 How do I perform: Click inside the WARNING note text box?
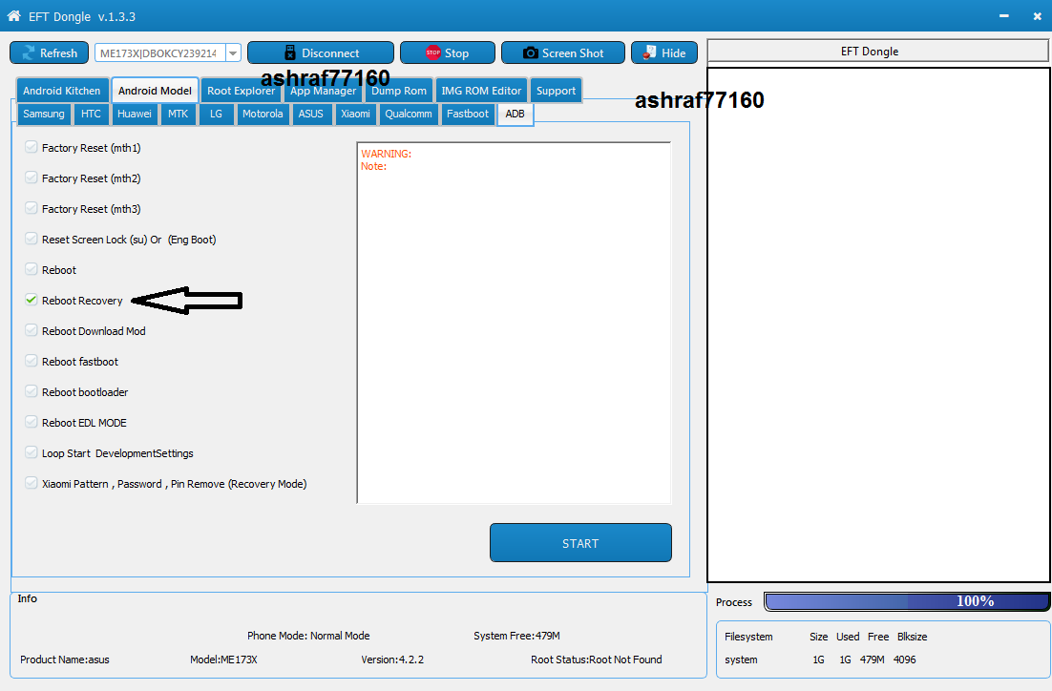514,323
